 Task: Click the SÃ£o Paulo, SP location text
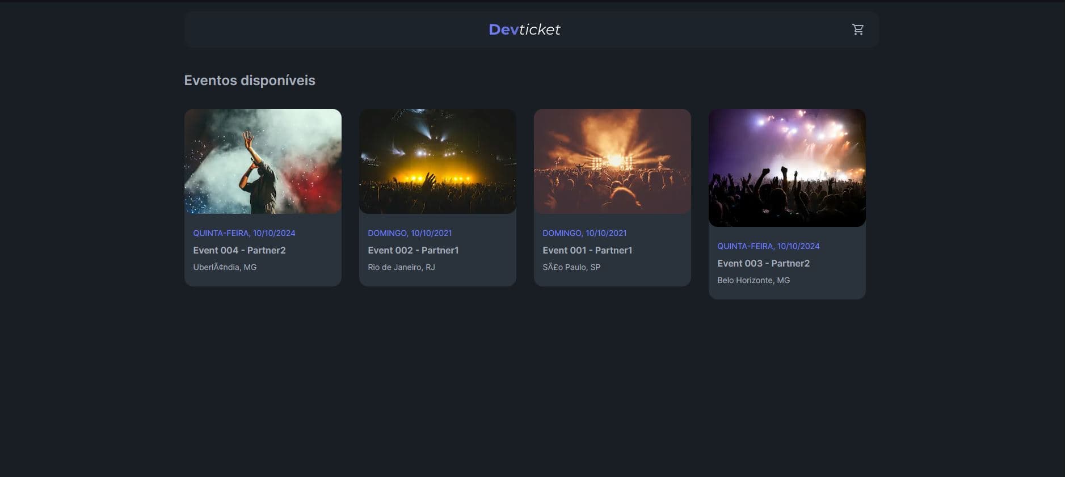[x=571, y=267]
